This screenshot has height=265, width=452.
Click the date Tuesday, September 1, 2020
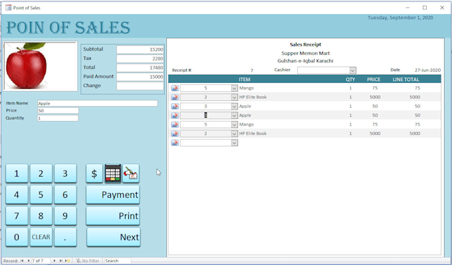pyautogui.click(x=400, y=17)
